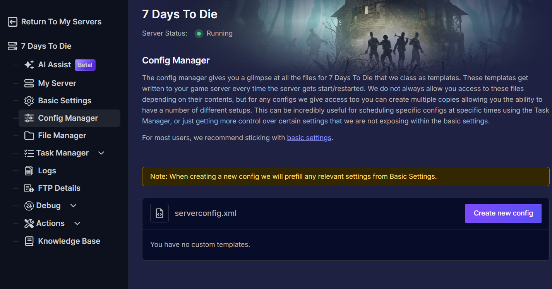The width and height of the screenshot is (552, 289).
Task: Click the Debug bug icon
Action: tap(29, 206)
